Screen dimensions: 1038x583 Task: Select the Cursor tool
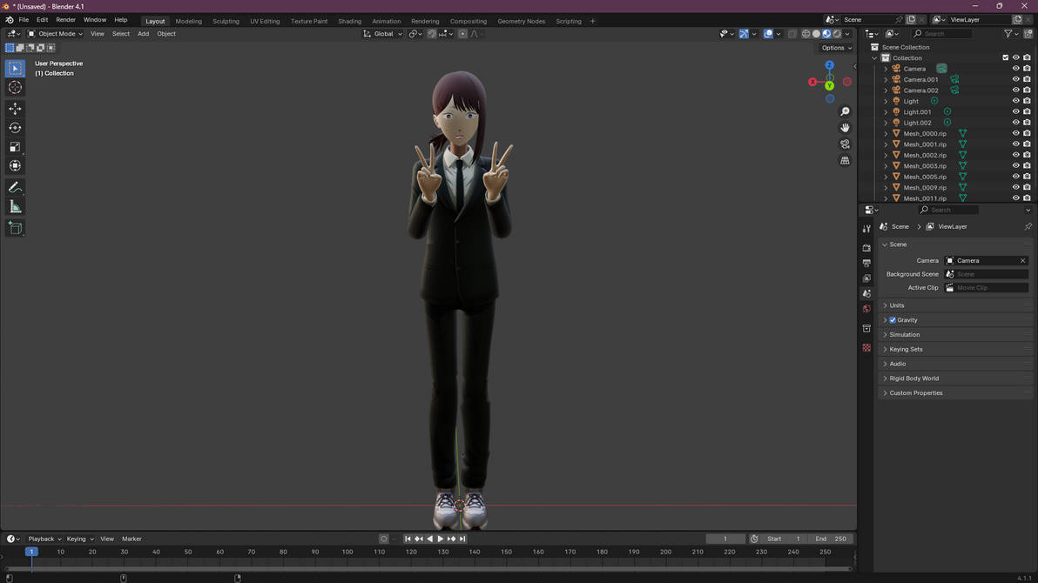coord(15,87)
